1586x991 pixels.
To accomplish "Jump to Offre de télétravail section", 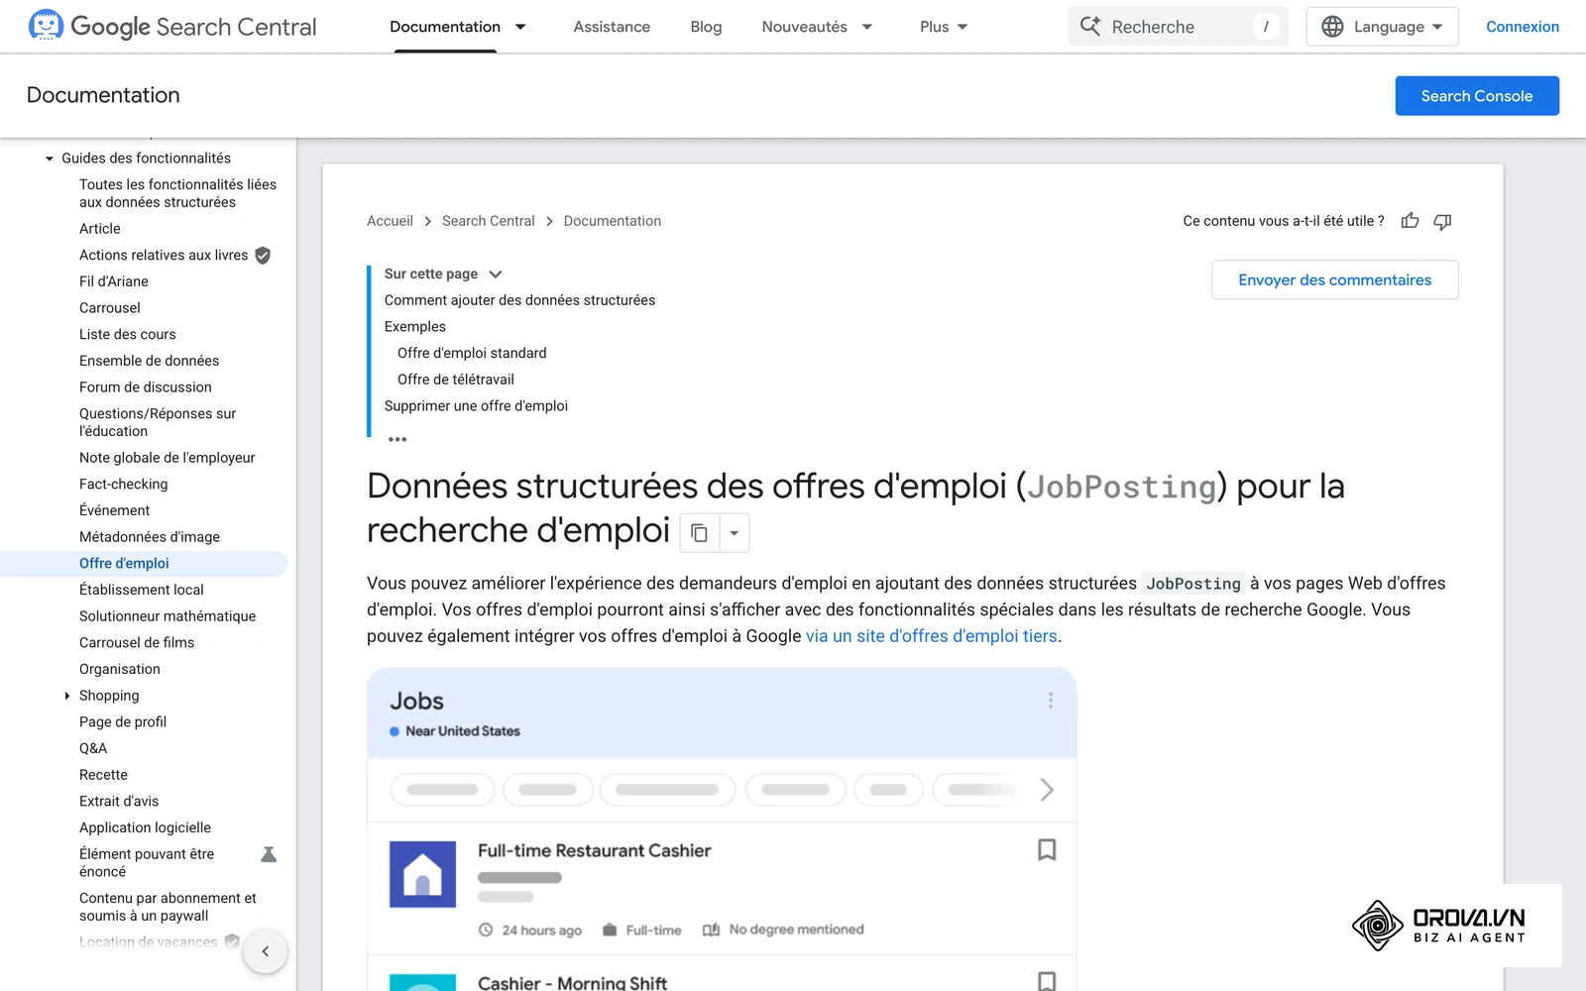I will coord(455,380).
